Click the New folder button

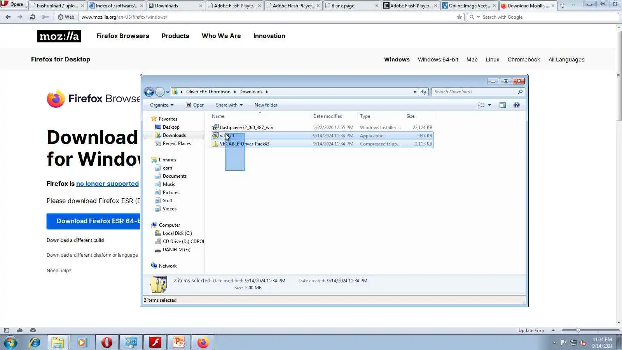pos(266,105)
